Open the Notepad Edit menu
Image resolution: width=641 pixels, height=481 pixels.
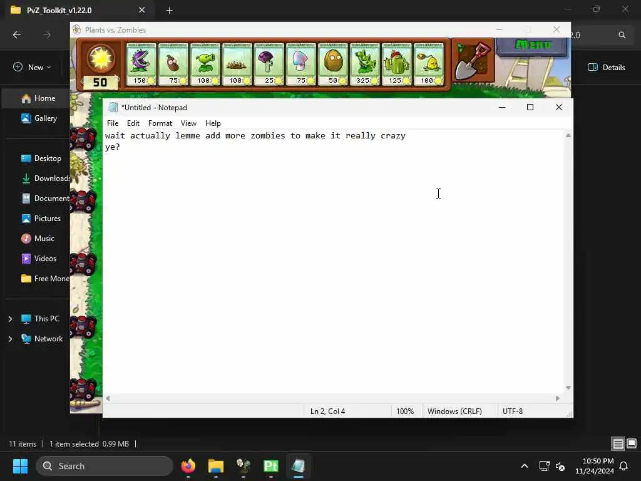point(133,123)
